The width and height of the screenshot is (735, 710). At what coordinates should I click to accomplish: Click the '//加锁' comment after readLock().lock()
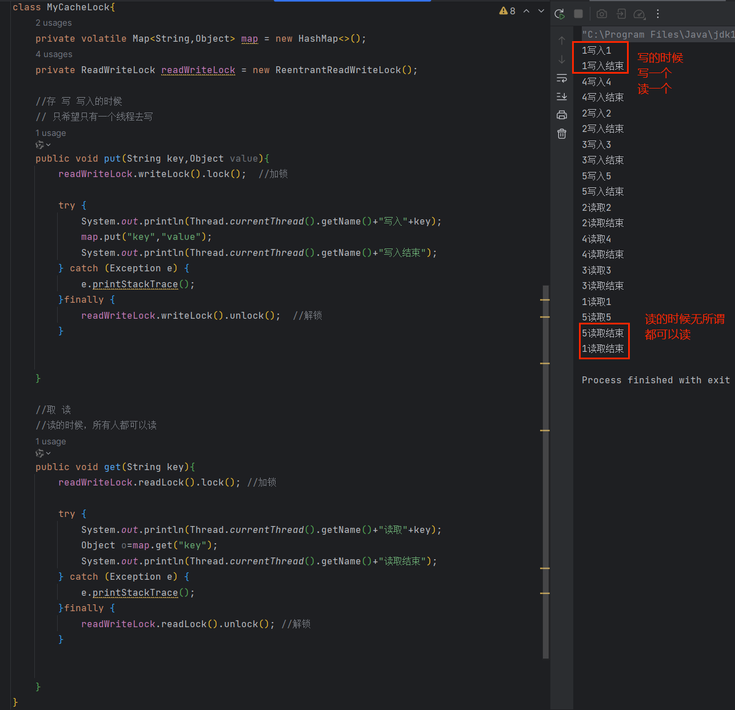pos(262,483)
